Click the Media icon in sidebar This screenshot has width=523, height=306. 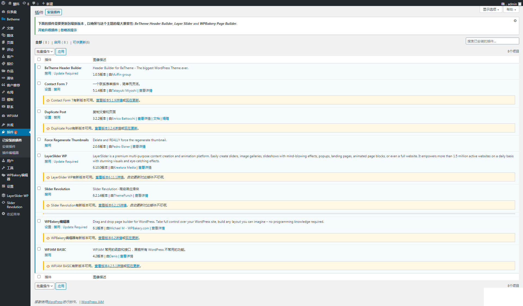tap(4, 35)
